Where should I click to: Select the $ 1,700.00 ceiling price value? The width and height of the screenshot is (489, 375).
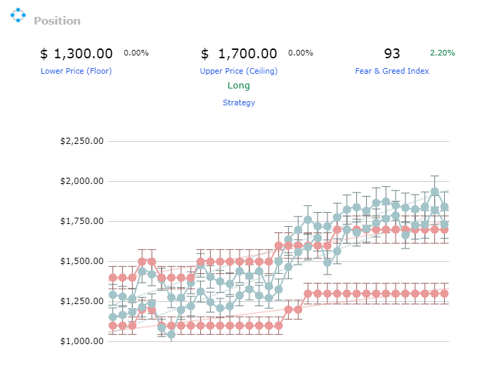tap(239, 53)
